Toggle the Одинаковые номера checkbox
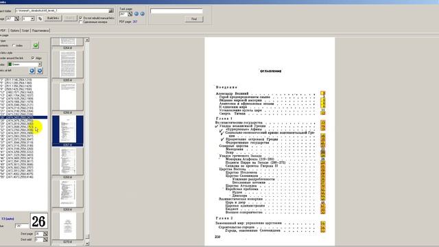 (81, 22)
